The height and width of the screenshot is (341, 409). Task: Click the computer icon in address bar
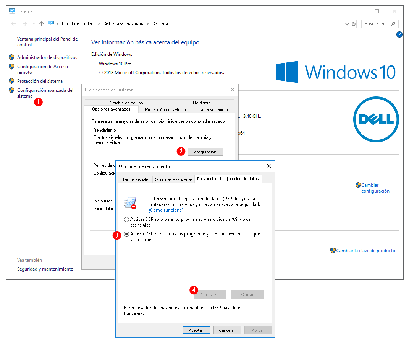click(x=51, y=23)
